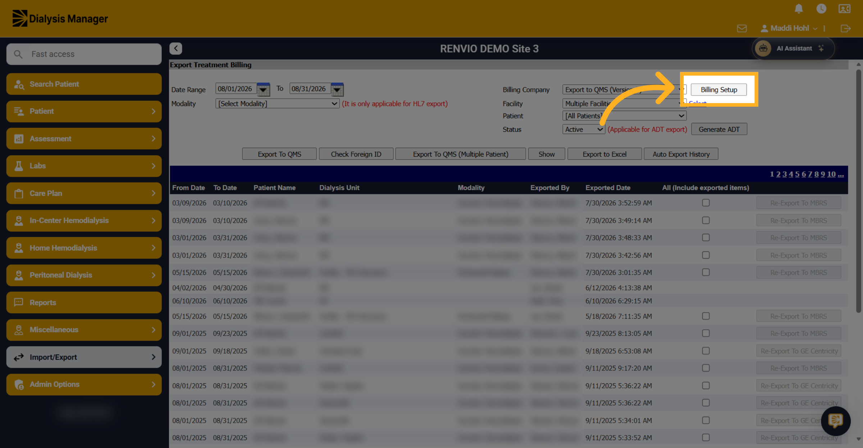Open notifications bell icon
The image size is (863, 448).
coord(799,8)
